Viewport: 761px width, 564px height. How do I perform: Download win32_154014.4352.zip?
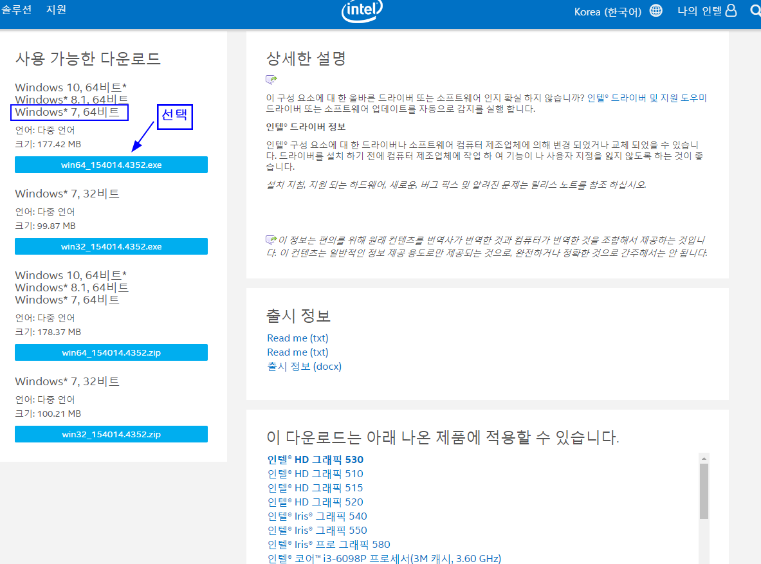tap(111, 434)
